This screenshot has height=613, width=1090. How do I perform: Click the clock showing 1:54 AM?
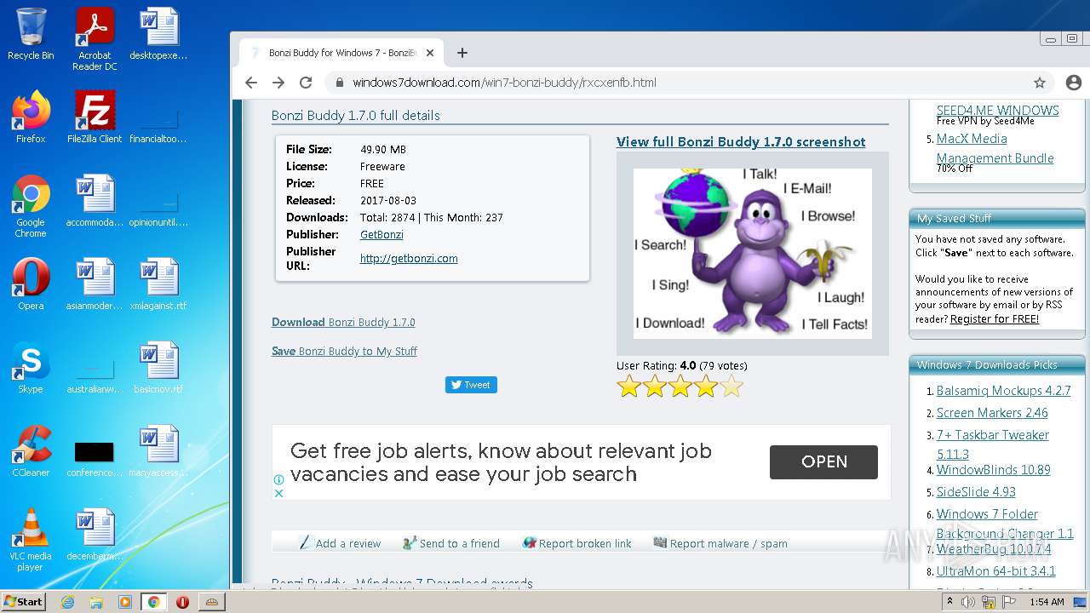(x=1047, y=602)
